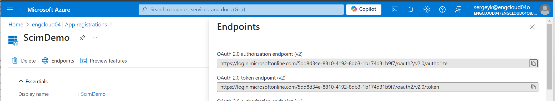This screenshot has height=101, width=555.
Task: Open the help question mark menu
Action: [x=442, y=10]
